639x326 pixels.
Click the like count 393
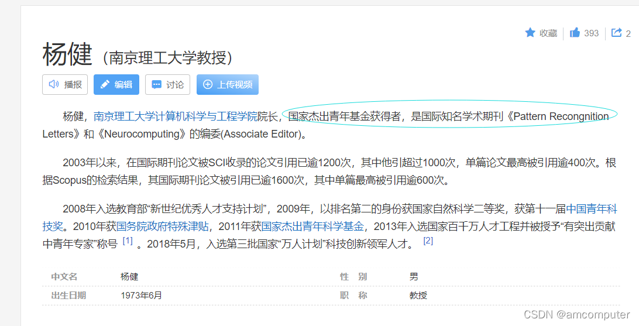pyautogui.click(x=592, y=33)
